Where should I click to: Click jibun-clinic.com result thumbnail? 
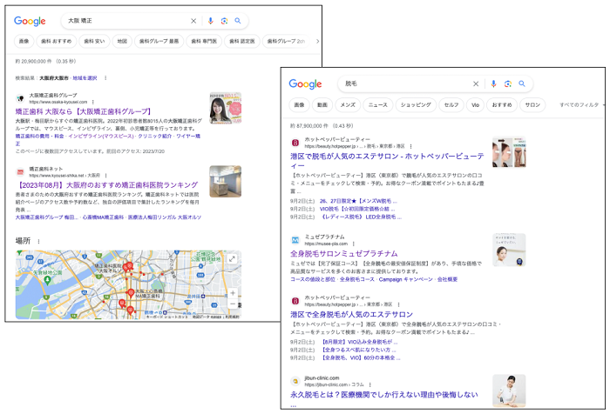(509, 391)
